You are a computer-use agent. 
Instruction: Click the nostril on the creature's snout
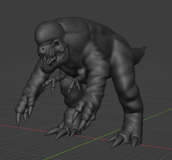click(43, 49)
